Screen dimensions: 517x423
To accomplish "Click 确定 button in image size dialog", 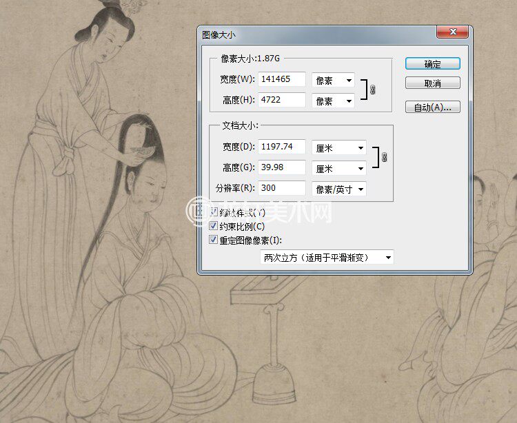I will click(433, 64).
